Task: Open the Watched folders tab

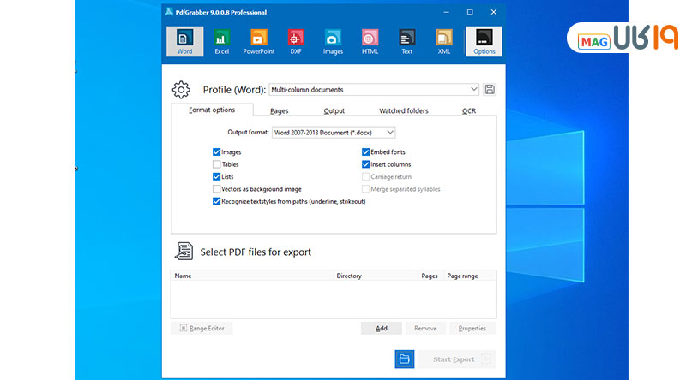Action: 403,110
